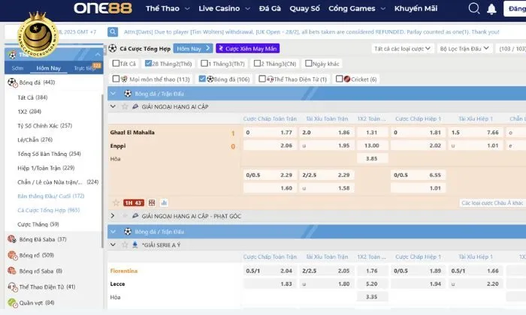Viewport: 526px width, 315px height.
Task: Click flag icon of Phạt Góc league row
Action: coord(135,216)
